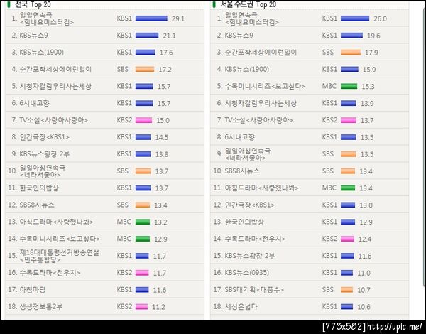Viewport: 426px width, 334px height.
Task: Select the 13.0 rating value
Action: [366, 205]
